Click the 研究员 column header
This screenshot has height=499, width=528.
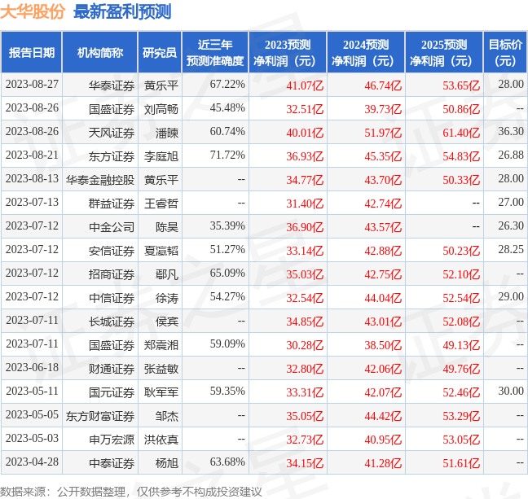(160, 52)
